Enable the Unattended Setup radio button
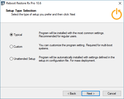This screenshot has width=124, height=99. point(11,59)
